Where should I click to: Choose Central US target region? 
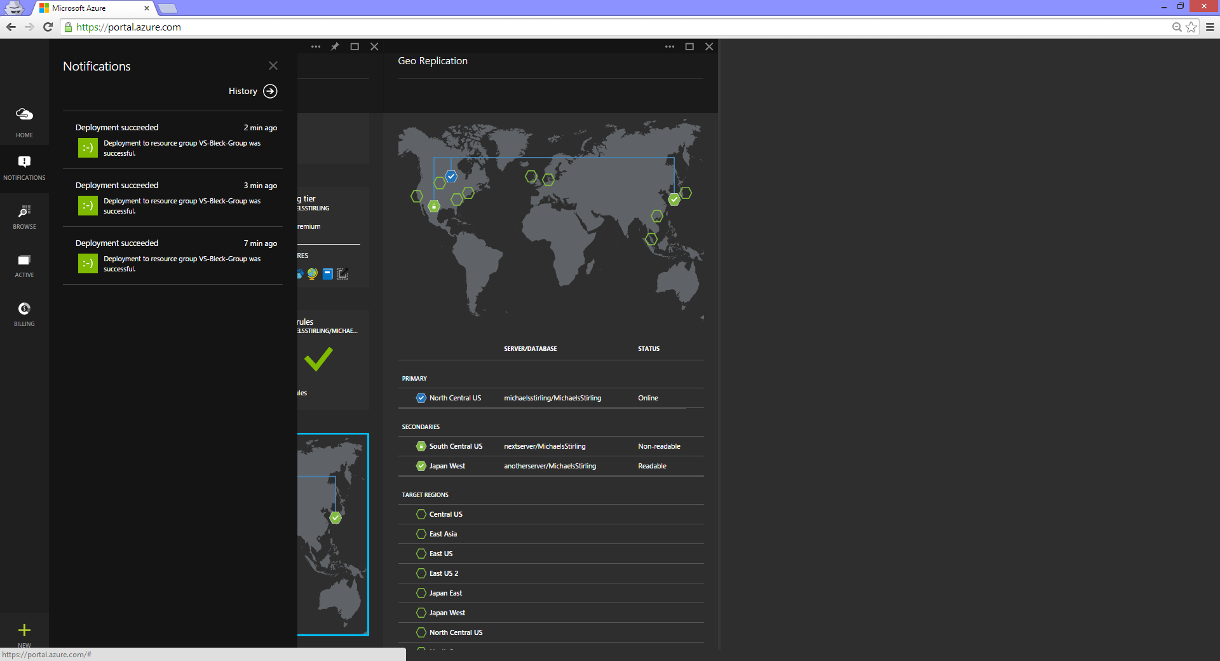click(551, 514)
